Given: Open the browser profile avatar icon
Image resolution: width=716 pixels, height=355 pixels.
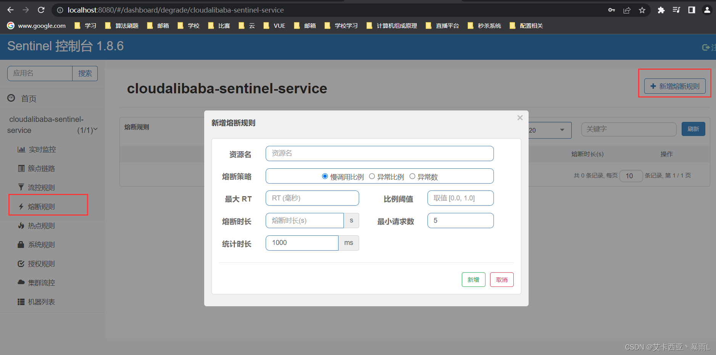Looking at the screenshot, I should click(707, 10).
